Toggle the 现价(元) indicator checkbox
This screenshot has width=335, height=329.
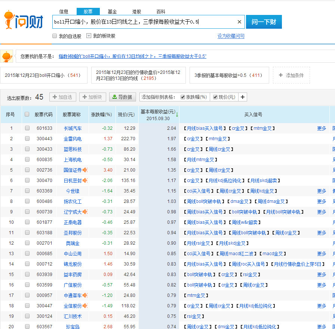(x=215, y=97)
